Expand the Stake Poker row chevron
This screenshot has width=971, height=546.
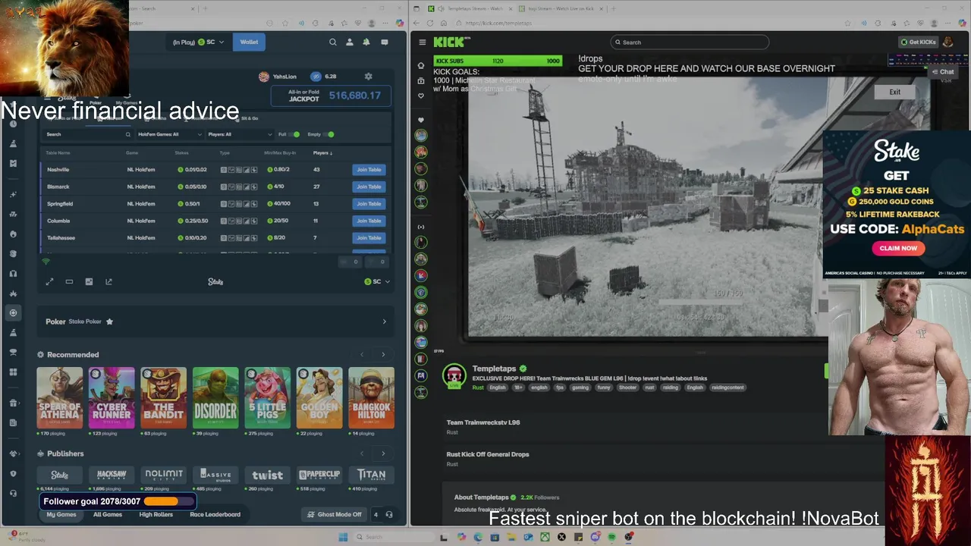384,322
